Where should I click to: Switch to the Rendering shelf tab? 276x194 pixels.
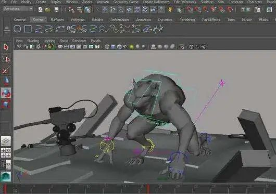[187, 20]
